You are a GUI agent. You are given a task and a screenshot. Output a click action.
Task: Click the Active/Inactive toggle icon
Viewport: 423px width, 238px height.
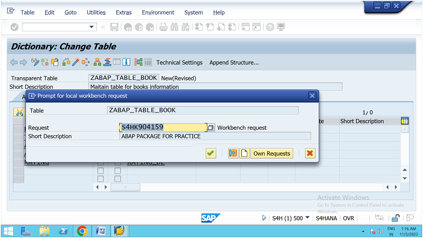point(45,63)
